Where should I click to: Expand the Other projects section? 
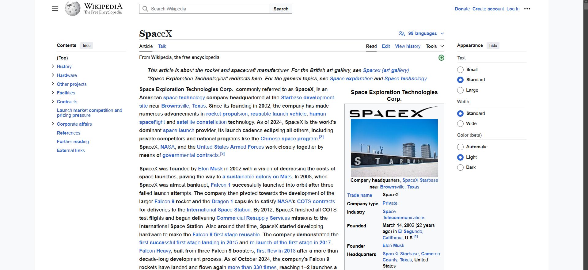click(53, 84)
